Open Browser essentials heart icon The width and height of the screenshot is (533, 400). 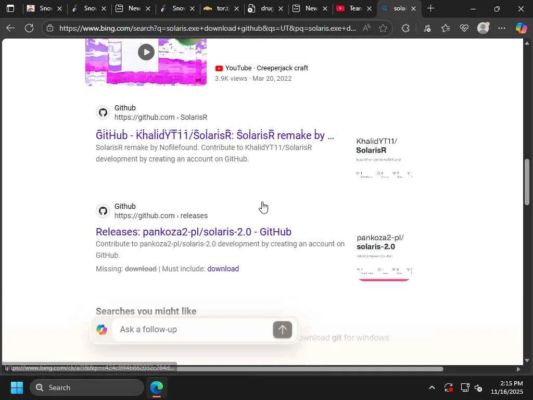464,28
